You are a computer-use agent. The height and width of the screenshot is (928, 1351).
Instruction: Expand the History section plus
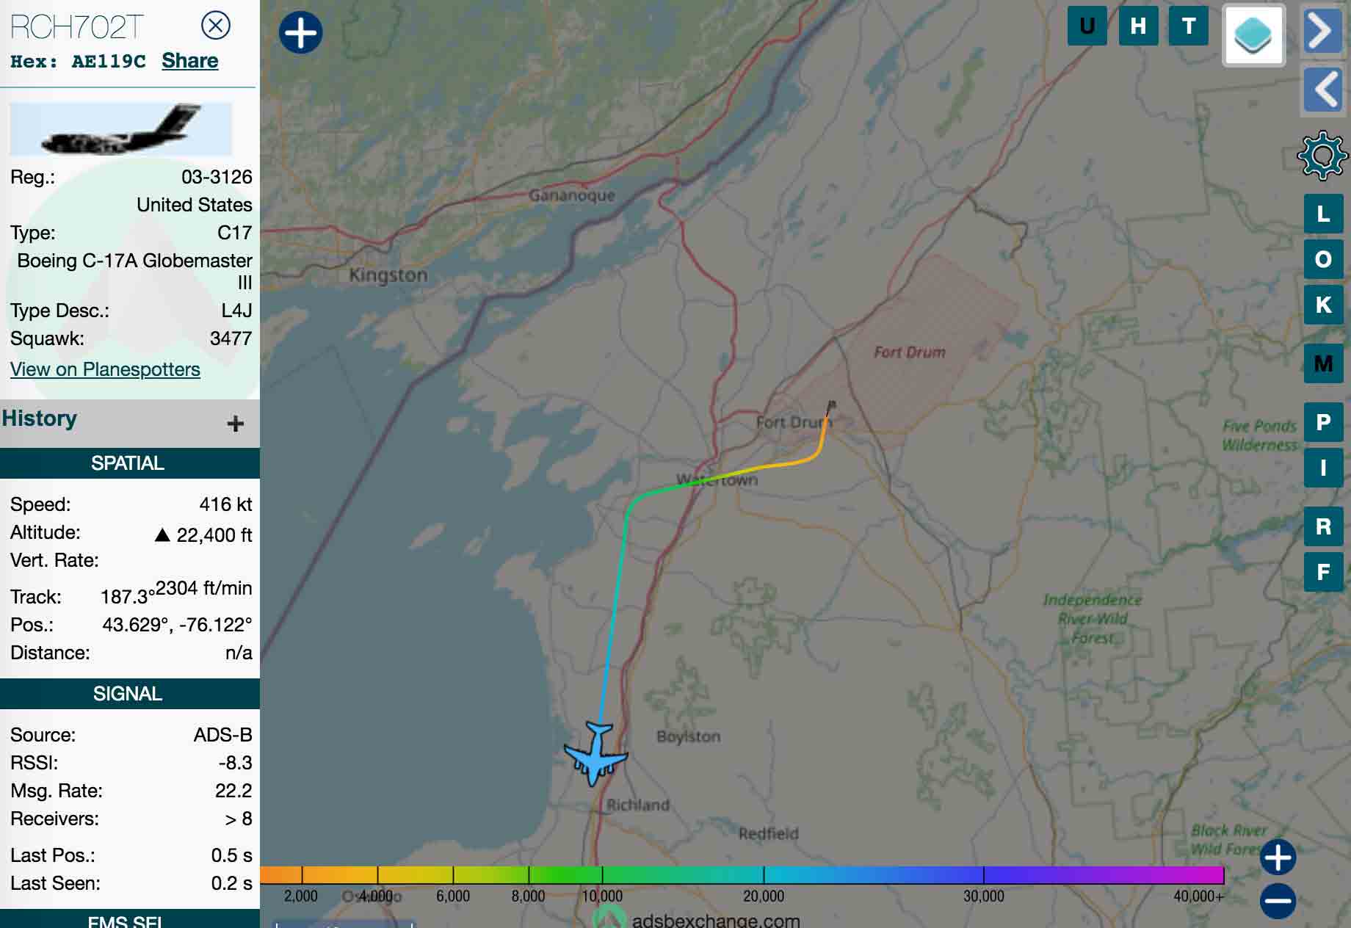pos(235,424)
